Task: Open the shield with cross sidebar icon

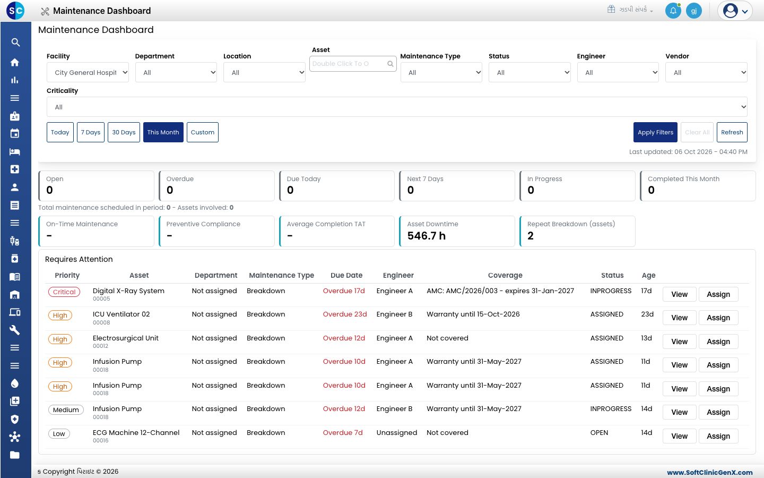Action: (15, 419)
